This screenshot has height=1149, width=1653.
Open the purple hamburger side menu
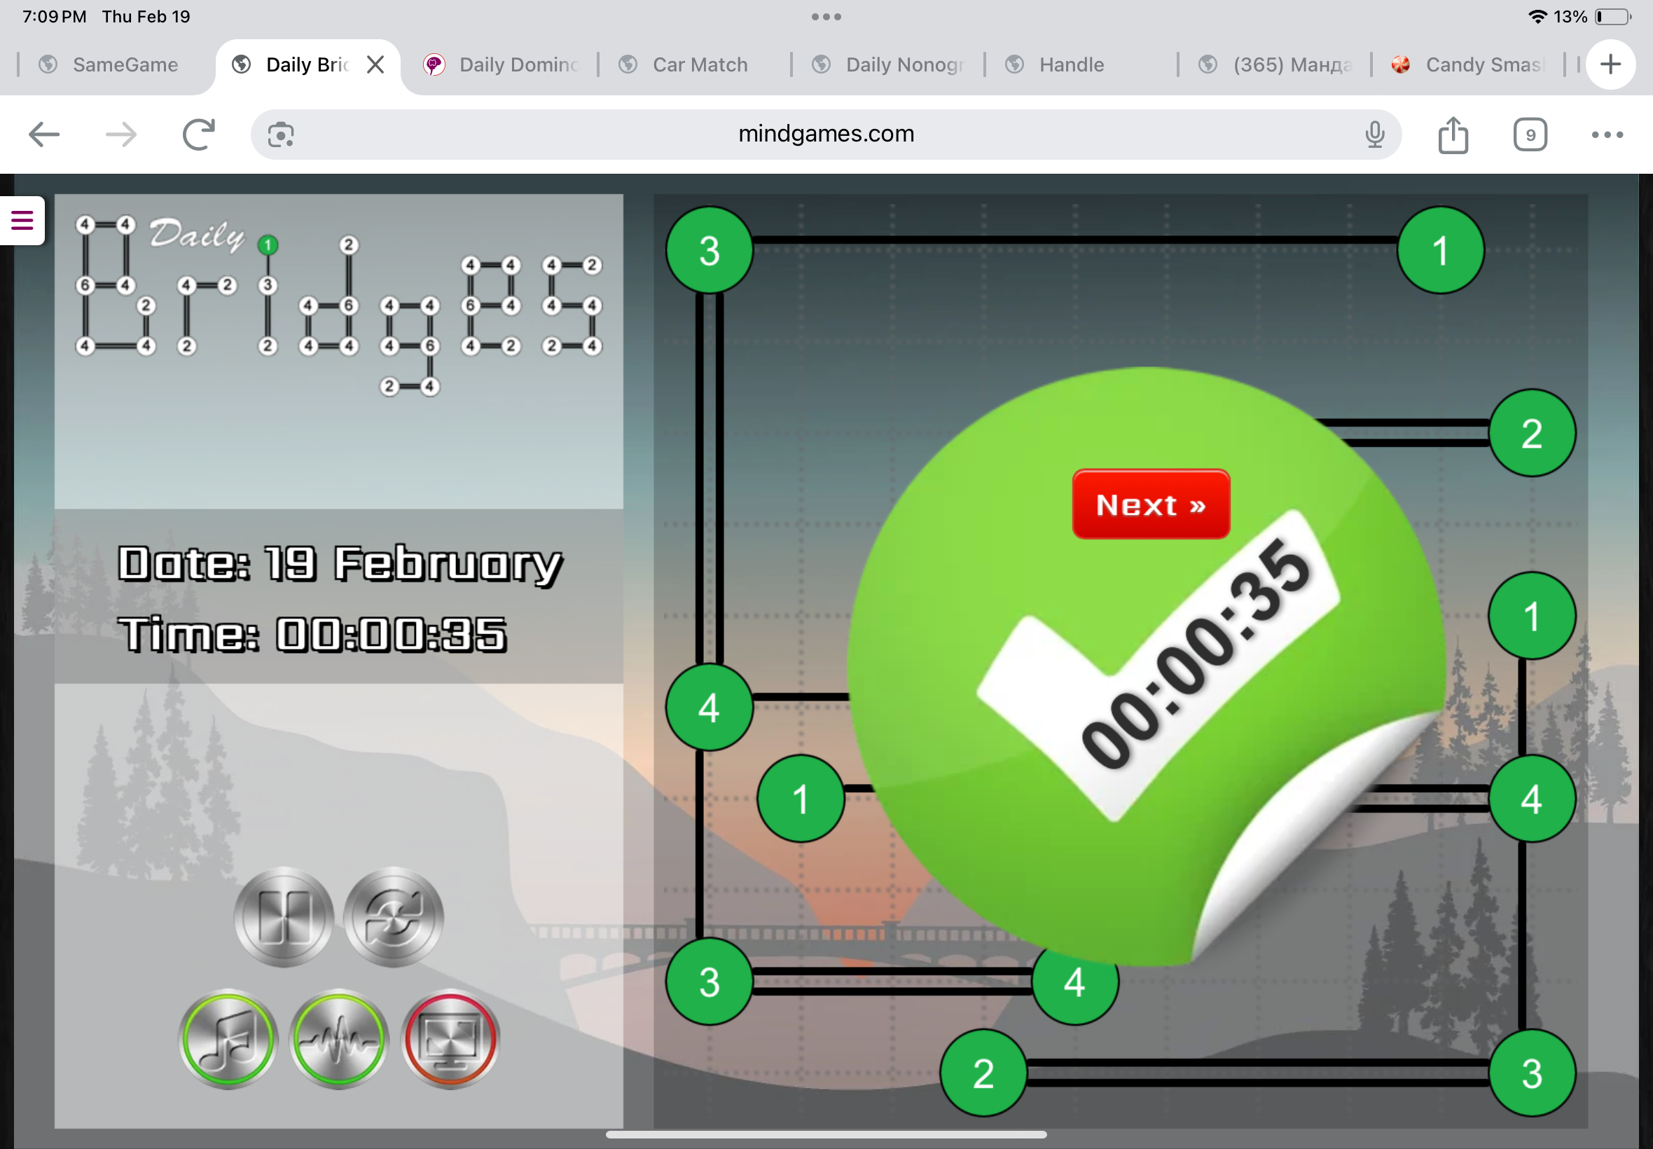(22, 220)
